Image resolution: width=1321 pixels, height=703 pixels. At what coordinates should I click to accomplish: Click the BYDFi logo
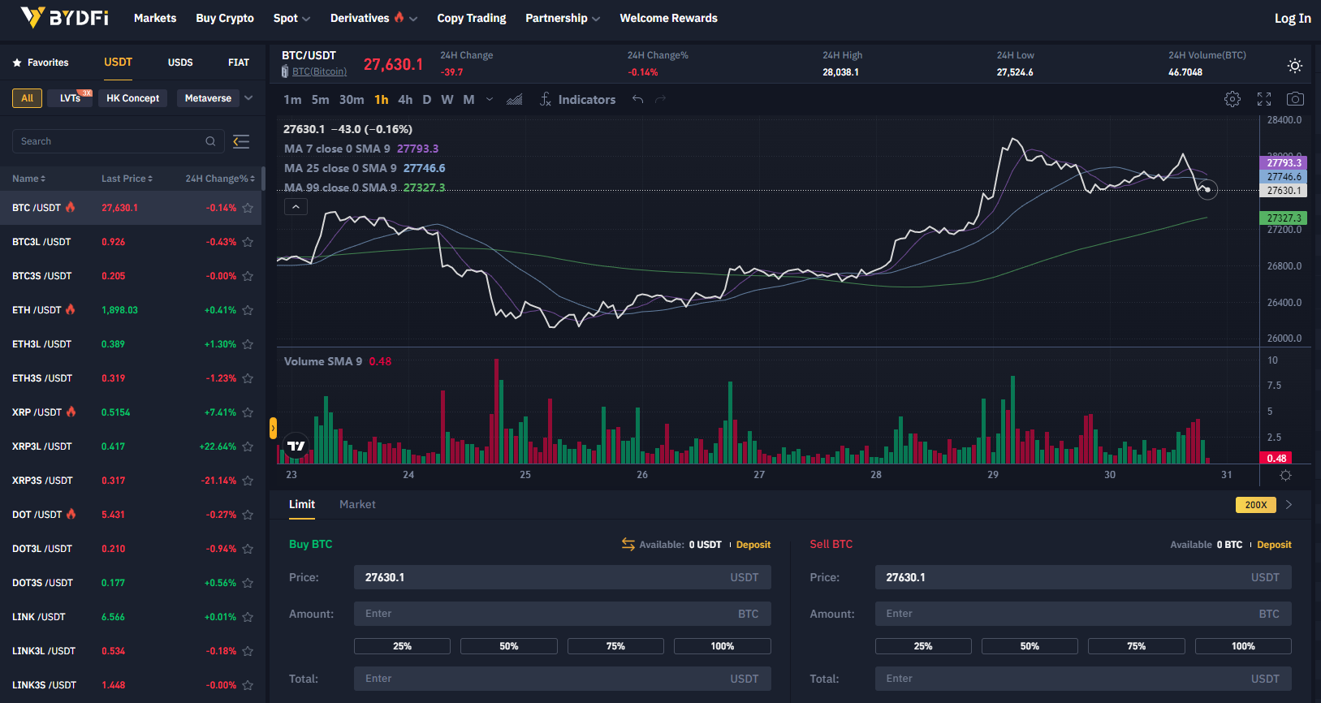pyautogui.click(x=64, y=17)
